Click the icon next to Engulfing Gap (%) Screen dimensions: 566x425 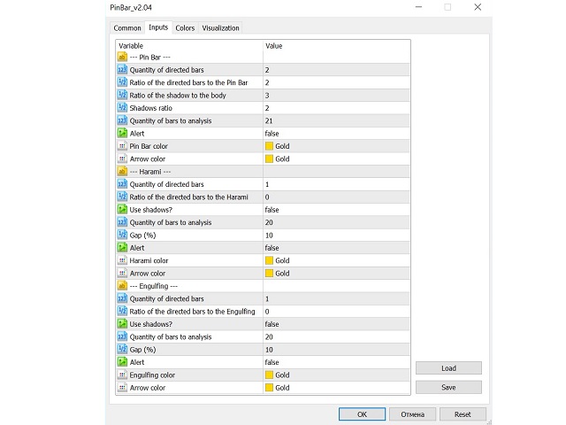(x=122, y=350)
